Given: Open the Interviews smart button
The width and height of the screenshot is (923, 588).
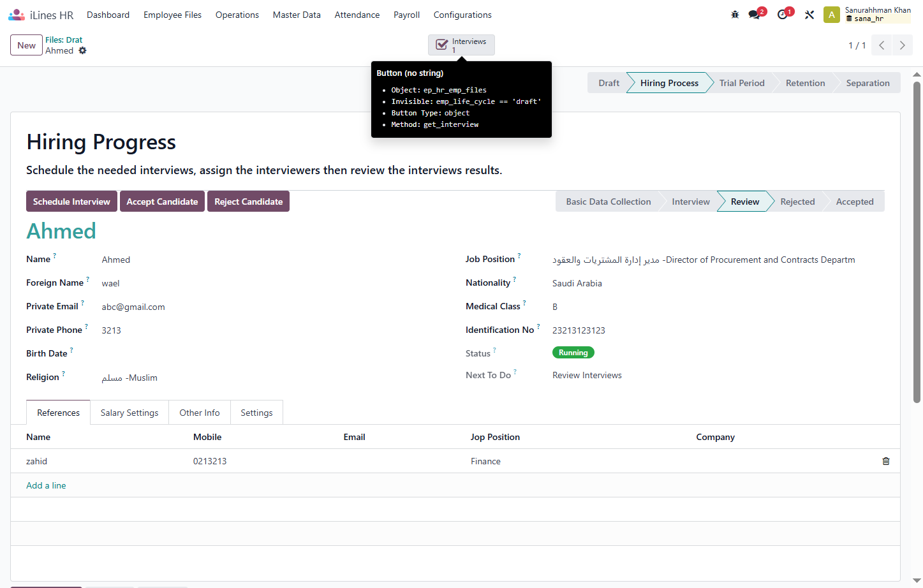Looking at the screenshot, I should [461, 45].
